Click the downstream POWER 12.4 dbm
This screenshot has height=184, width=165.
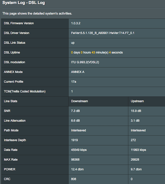[77, 169]
